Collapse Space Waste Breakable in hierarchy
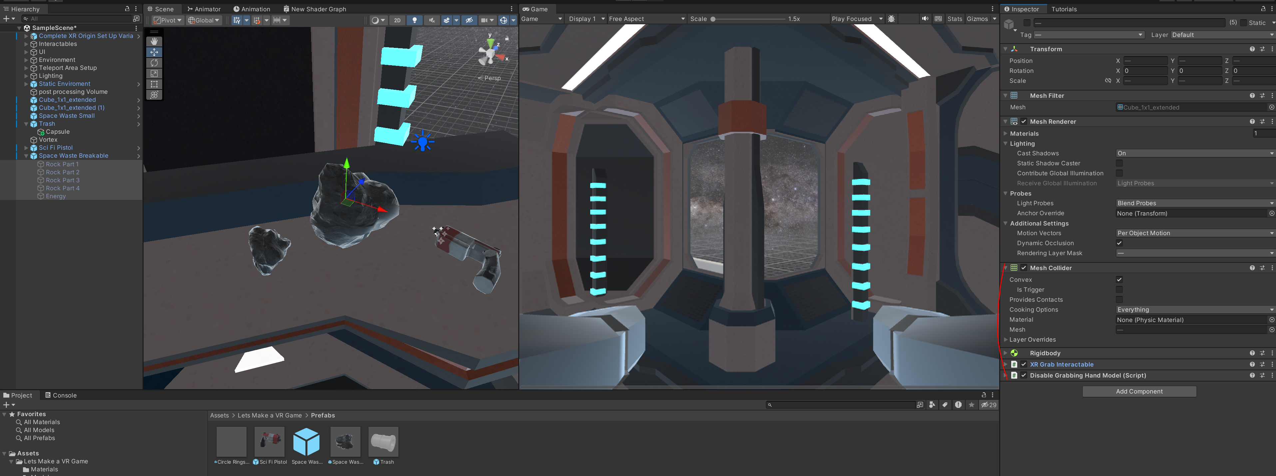The image size is (1276, 476). tap(26, 156)
